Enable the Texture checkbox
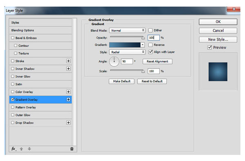 tap(16, 53)
